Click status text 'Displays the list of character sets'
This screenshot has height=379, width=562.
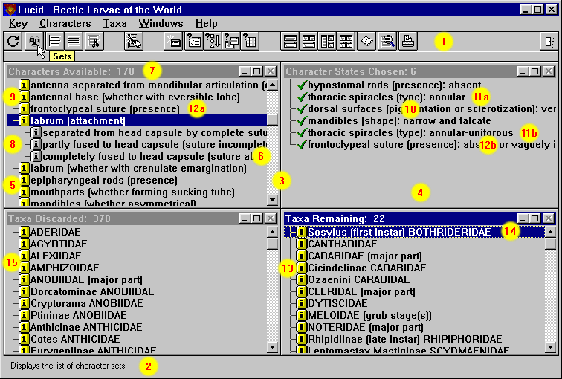coord(68,366)
